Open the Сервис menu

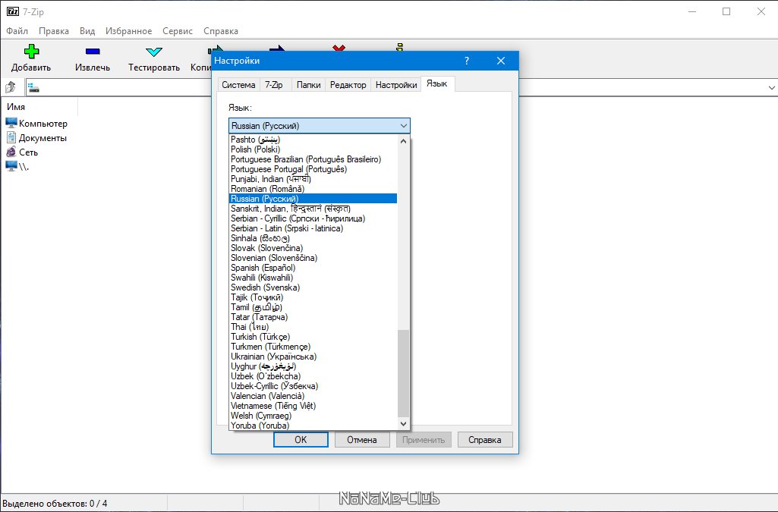(x=177, y=31)
